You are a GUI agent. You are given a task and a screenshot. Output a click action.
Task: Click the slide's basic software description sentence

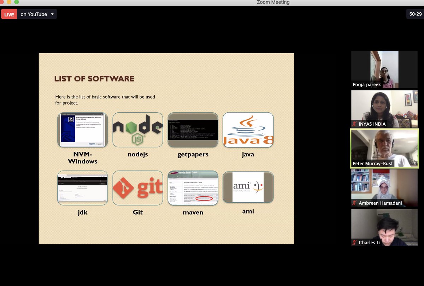point(105,100)
